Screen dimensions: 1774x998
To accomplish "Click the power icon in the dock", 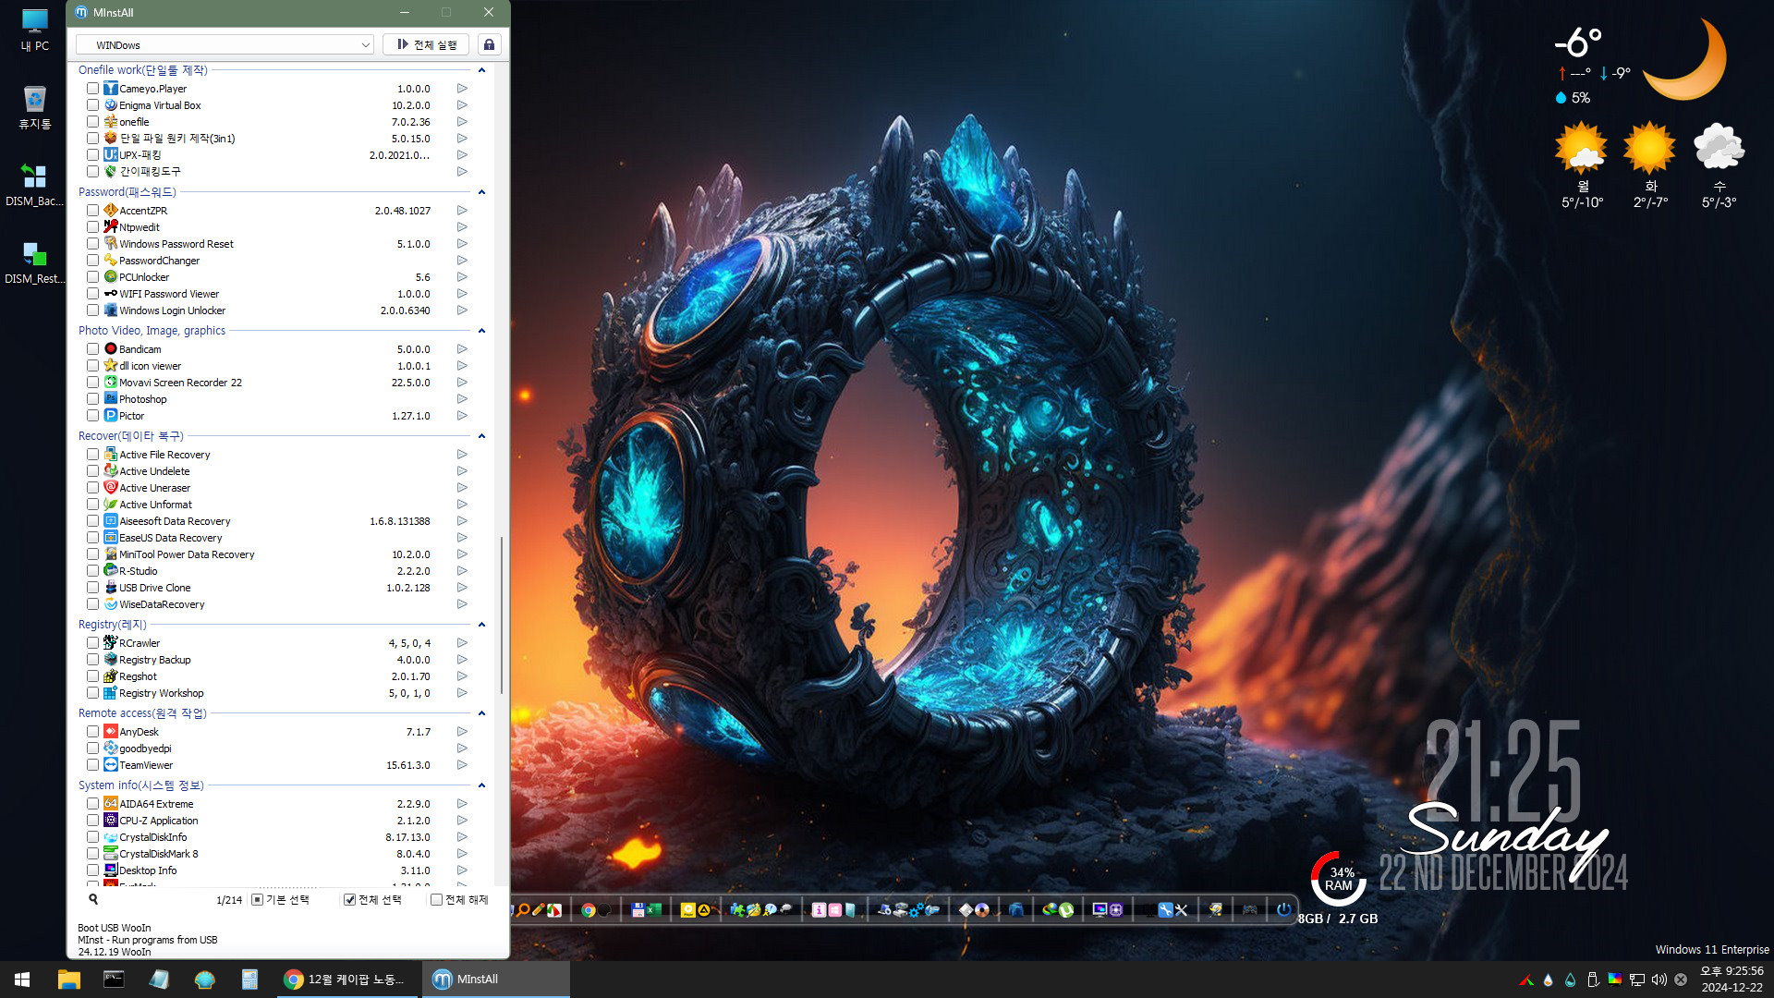I will (1283, 910).
